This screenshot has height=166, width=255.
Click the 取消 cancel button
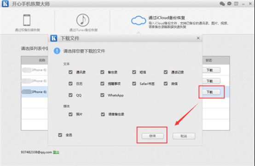[184, 136]
